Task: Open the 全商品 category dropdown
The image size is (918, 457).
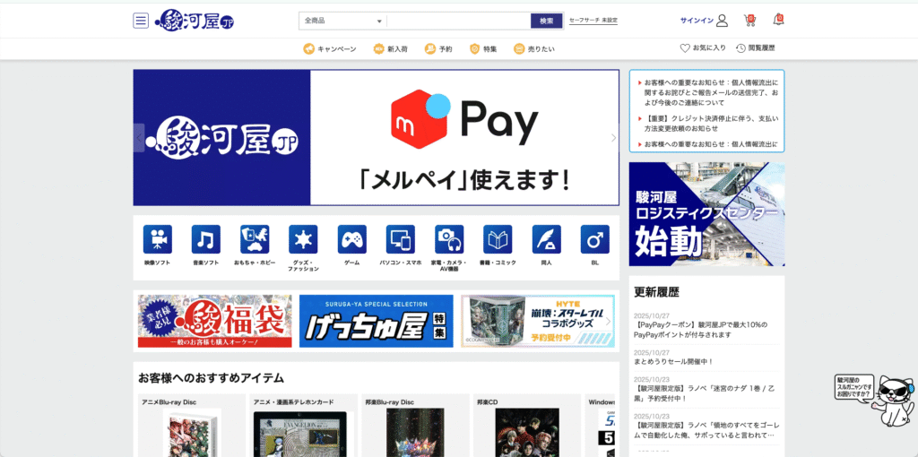Action: click(343, 22)
